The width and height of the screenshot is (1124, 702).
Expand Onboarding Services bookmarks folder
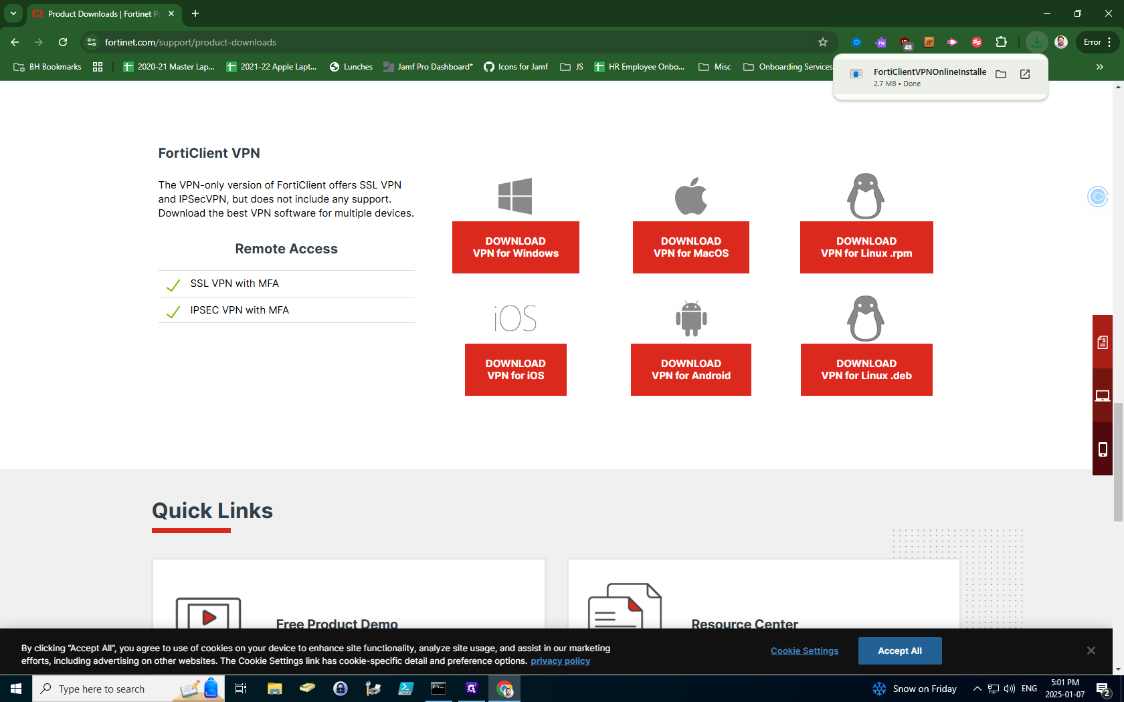click(788, 67)
